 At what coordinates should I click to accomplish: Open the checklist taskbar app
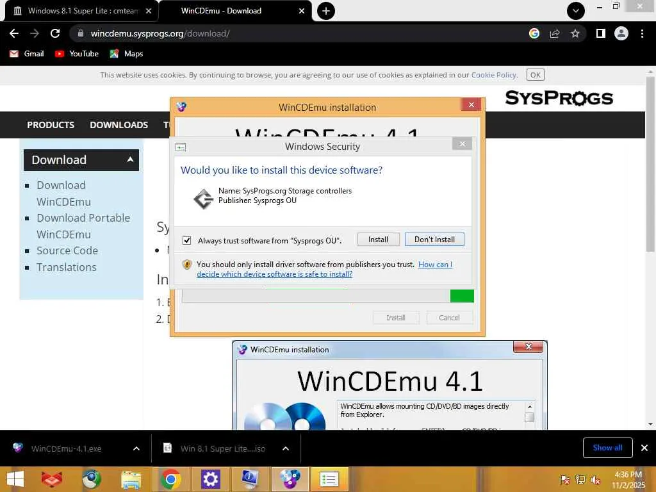coord(329,479)
